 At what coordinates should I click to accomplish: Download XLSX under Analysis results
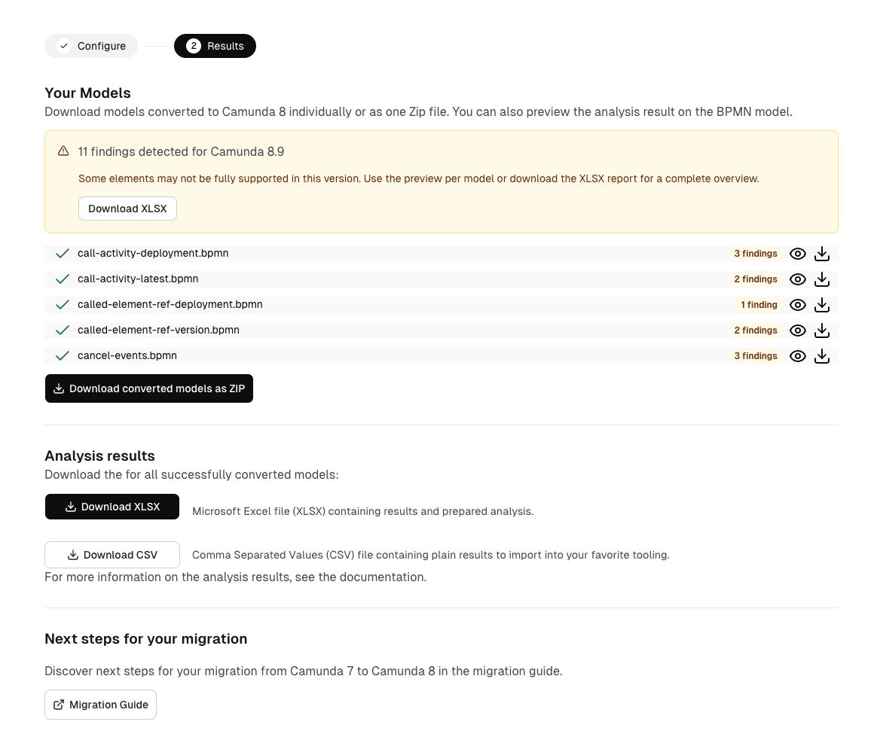(x=112, y=507)
